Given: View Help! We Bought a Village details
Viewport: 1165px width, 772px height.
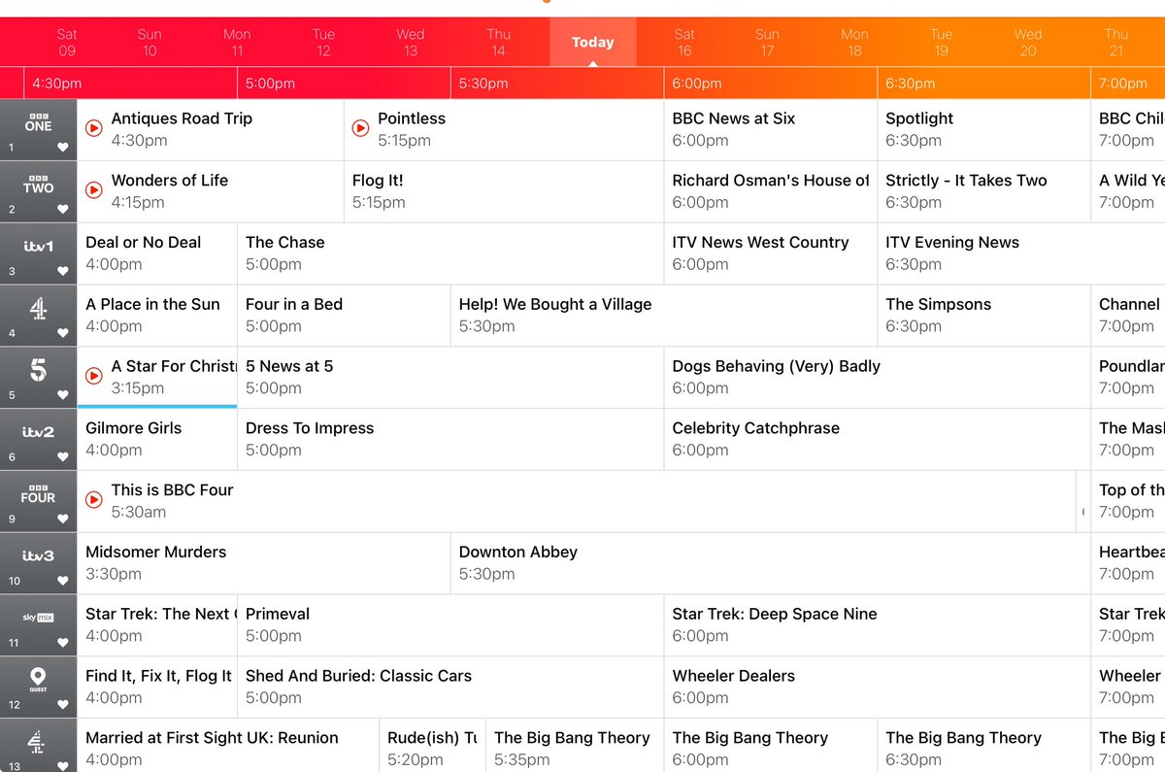Looking at the screenshot, I should click(664, 316).
